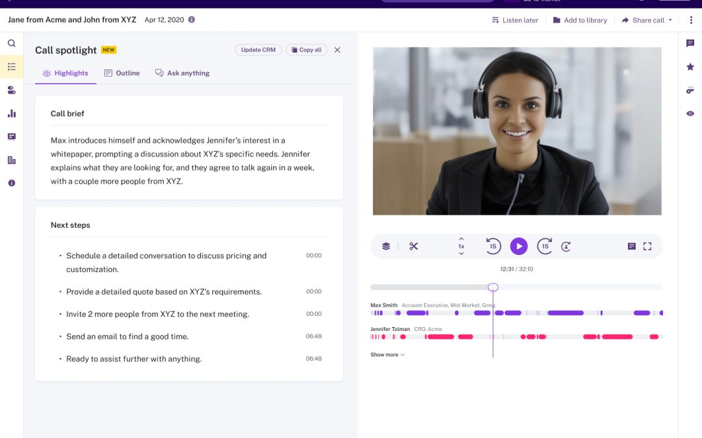Image resolution: width=702 pixels, height=438 pixels.
Task: Click the grey playback progress bar
Action: tap(517, 287)
